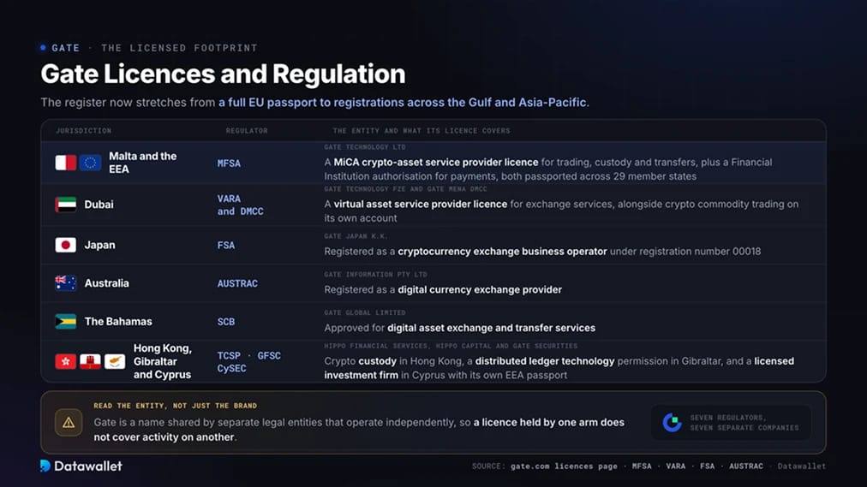Click the 'Dubai' jurisdiction cell

tap(99, 205)
